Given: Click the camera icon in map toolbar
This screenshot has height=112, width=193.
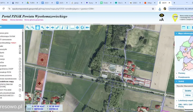Looking at the screenshot, I should [x=87, y=27].
